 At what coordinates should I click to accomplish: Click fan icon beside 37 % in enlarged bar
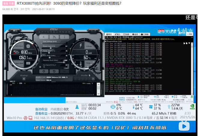point(151,107)
